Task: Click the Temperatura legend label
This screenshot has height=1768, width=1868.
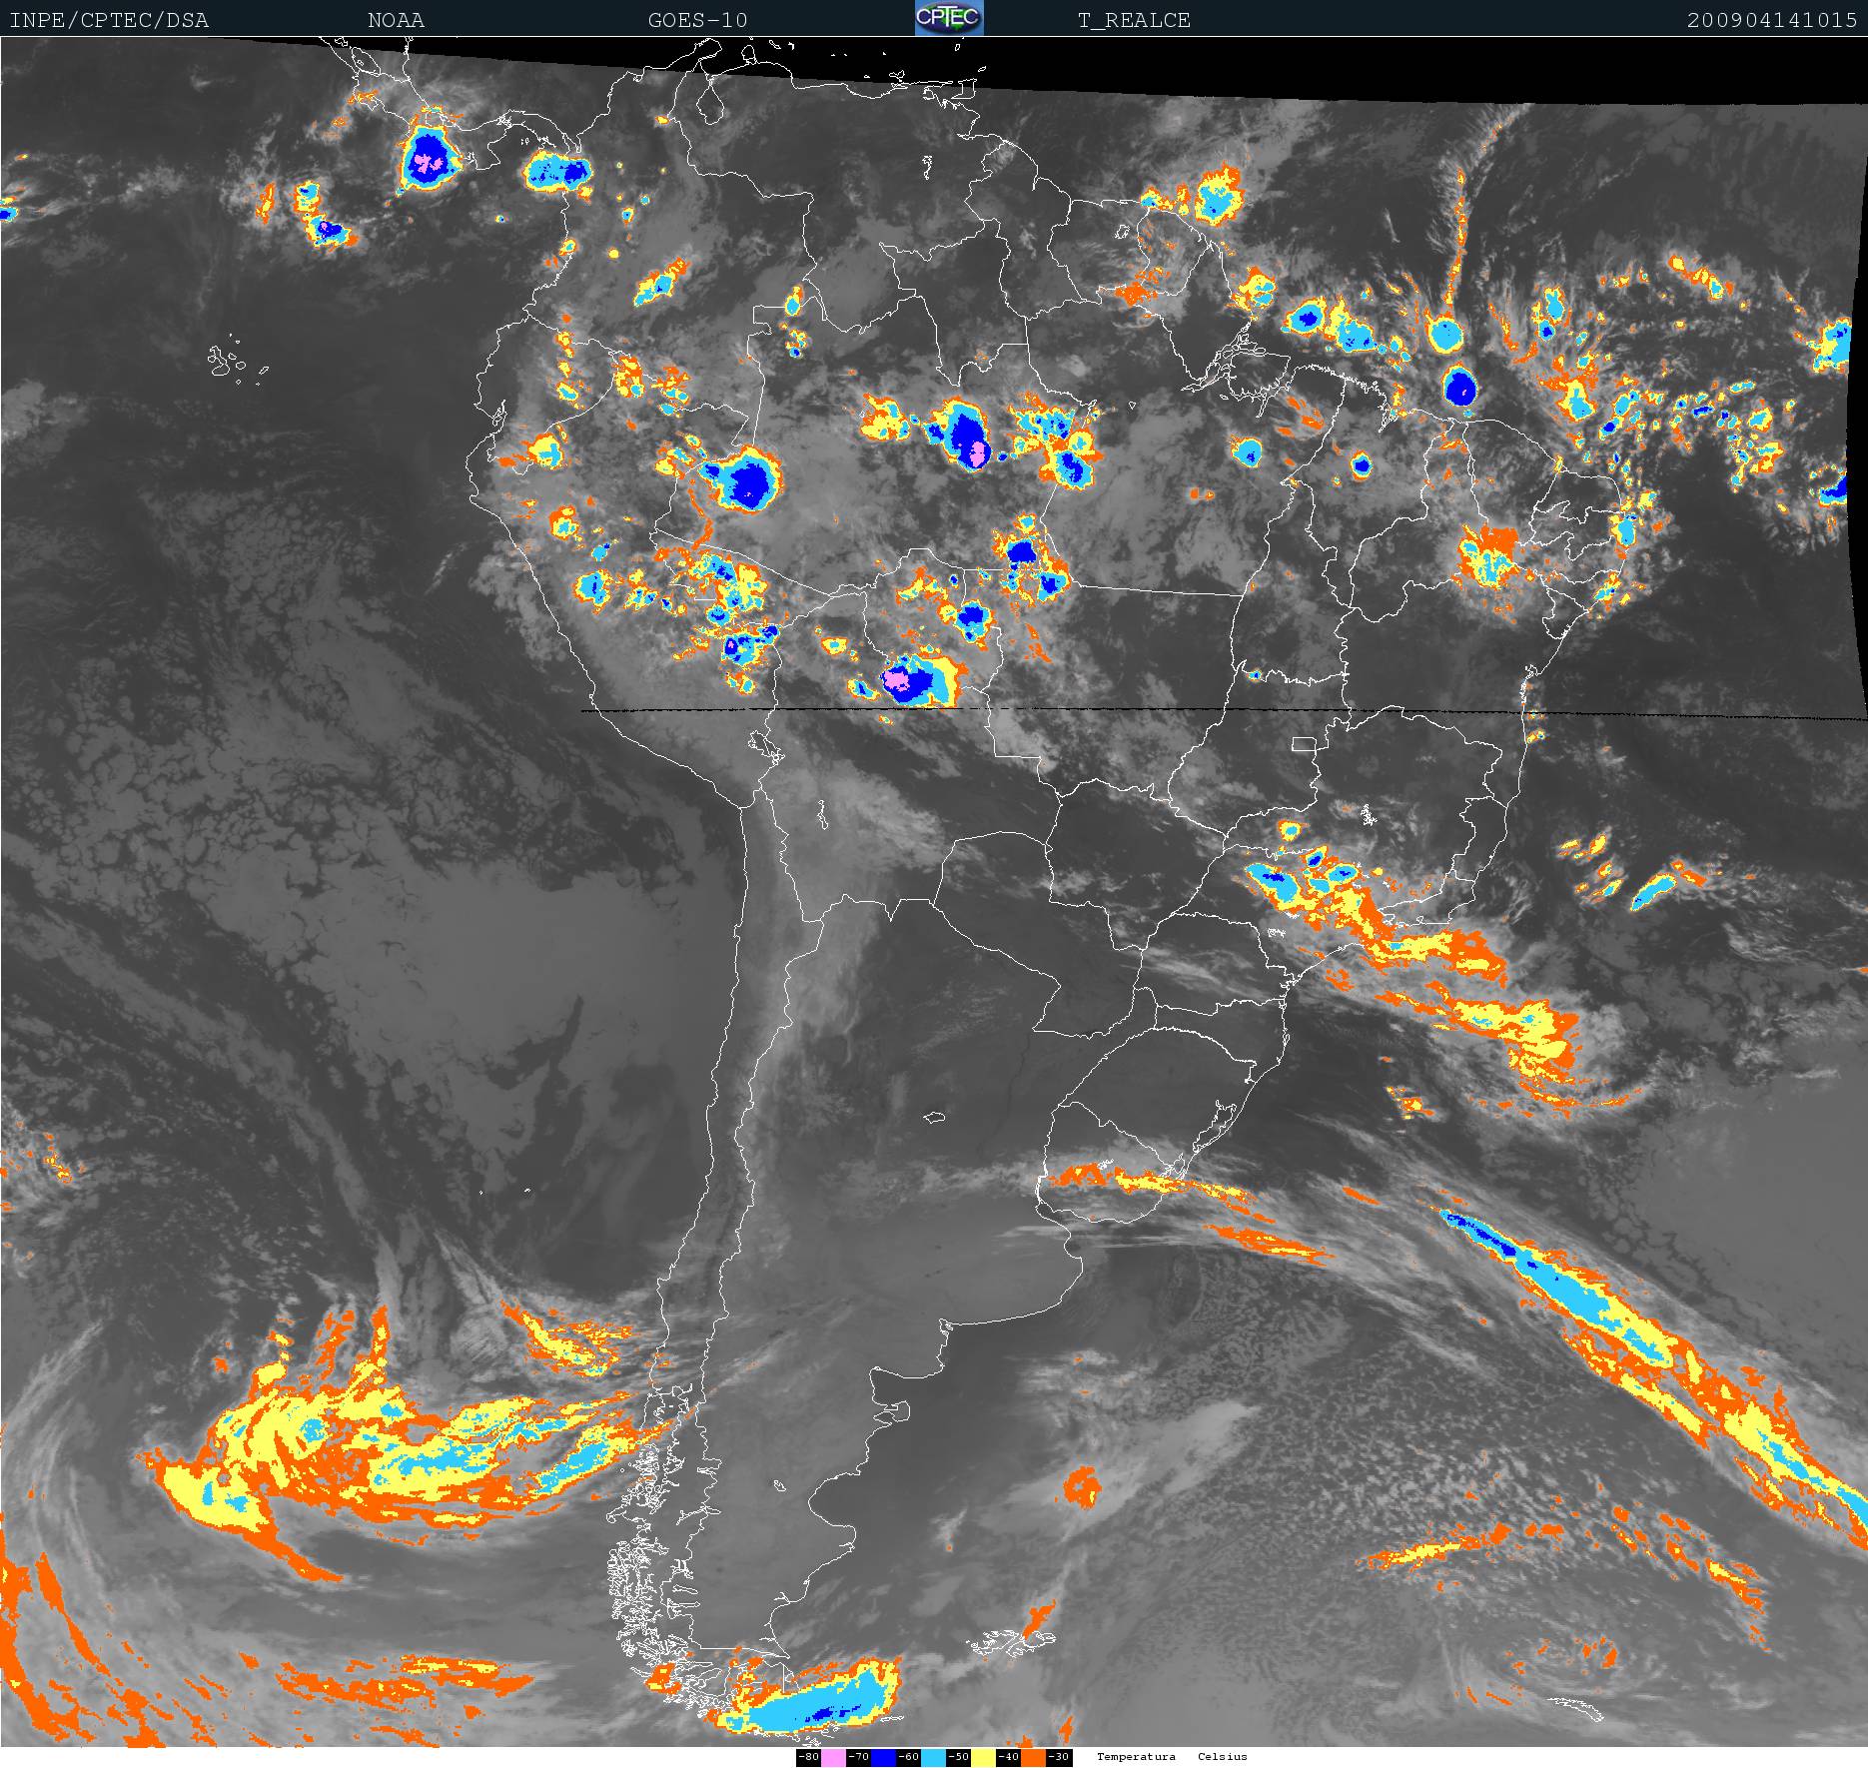Action: coord(1136,1757)
